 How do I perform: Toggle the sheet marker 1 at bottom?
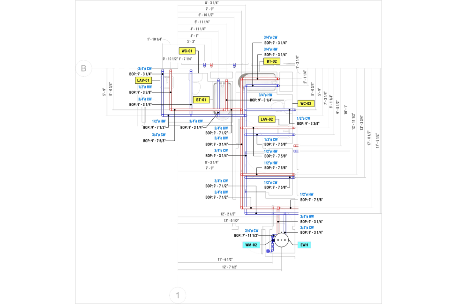coord(178,295)
